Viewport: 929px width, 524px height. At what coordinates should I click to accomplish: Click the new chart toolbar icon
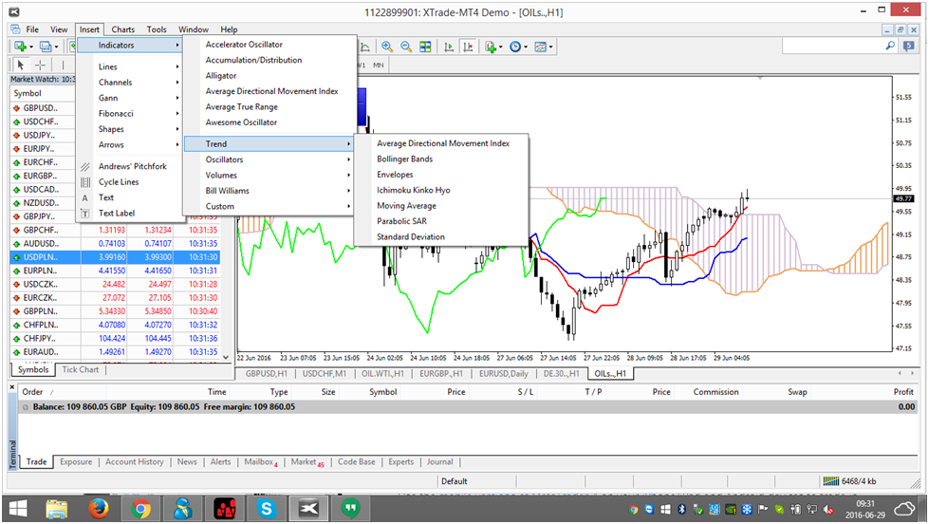(x=20, y=47)
